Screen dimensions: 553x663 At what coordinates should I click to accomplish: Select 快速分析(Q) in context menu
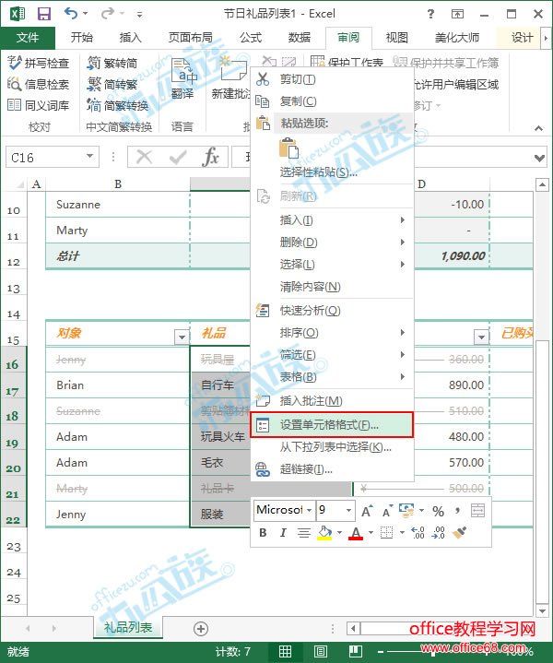(332, 311)
